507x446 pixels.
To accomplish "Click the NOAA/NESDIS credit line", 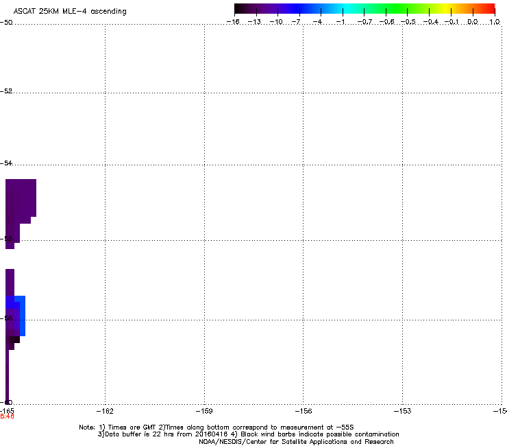I will 296,442.
